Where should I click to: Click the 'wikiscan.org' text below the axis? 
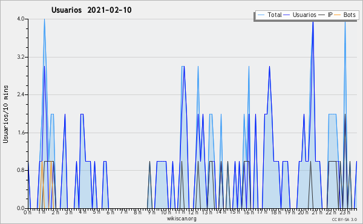pyautogui.click(x=181, y=219)
